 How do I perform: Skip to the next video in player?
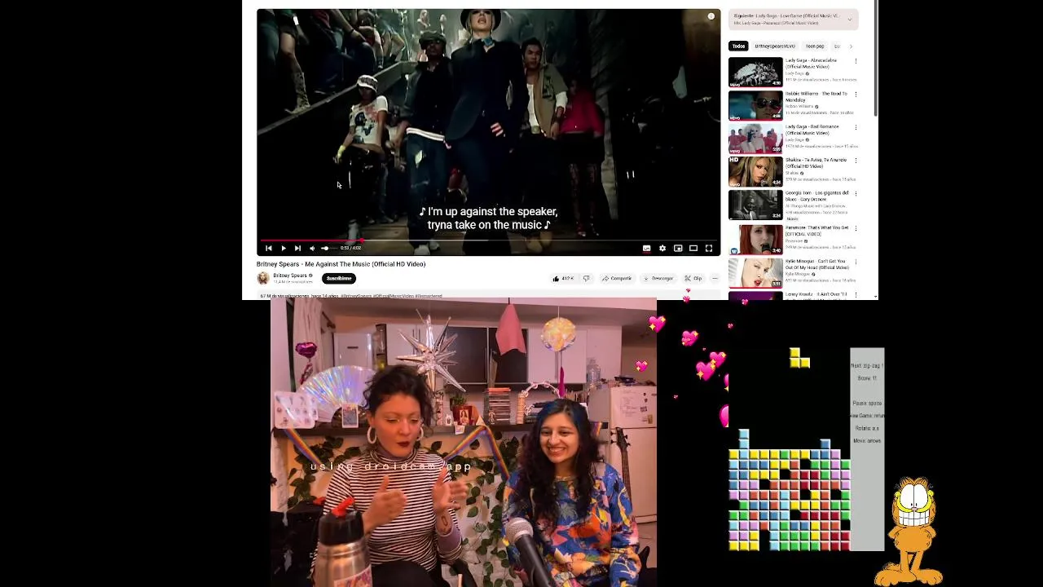297,248
